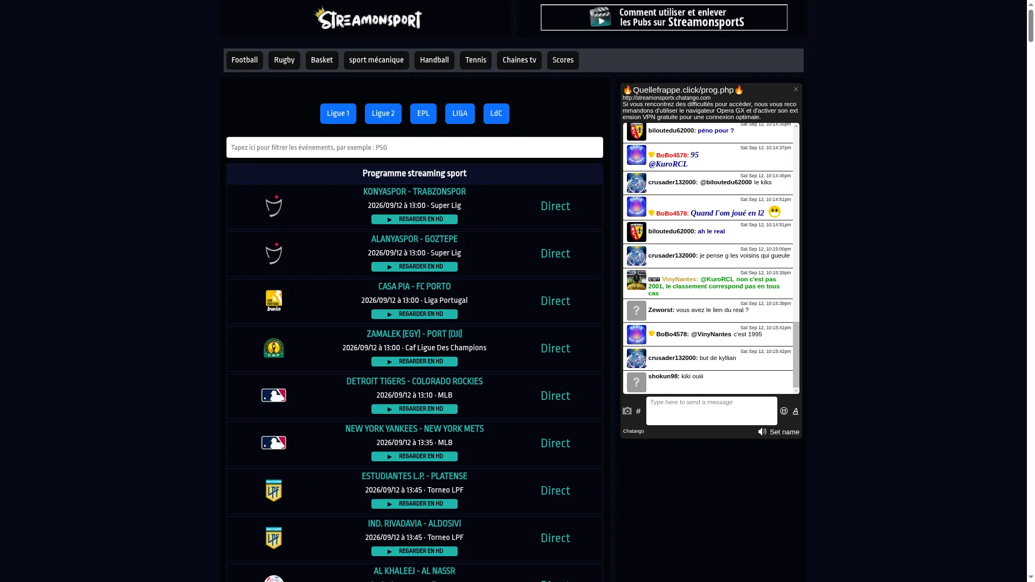Viewport: 1035px width, 582px height.
Task: Open the Football menu
Action: [245, 60]
